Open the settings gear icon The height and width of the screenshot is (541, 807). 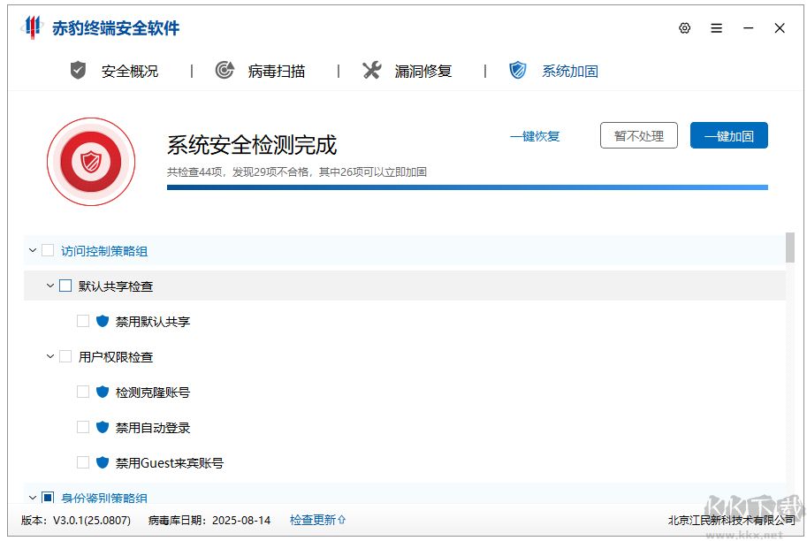tap(684, 27)
